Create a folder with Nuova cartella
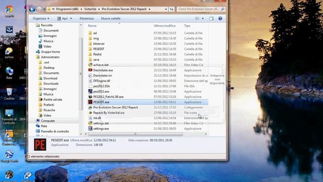Image resolution: width=323 pixels, height=182 pixels. click(x=111, y=18)
